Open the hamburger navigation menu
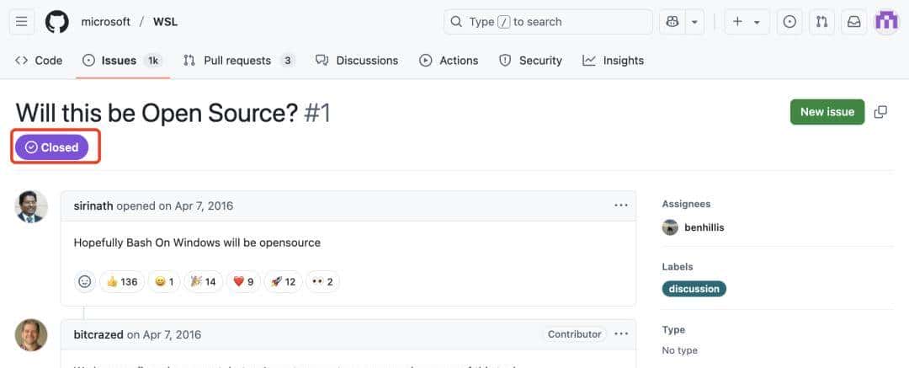909x368 pixels. (x=22, y=22)
